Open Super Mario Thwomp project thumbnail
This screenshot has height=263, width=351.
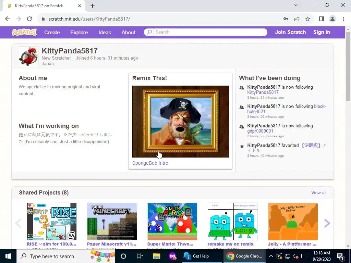[172, 222]
